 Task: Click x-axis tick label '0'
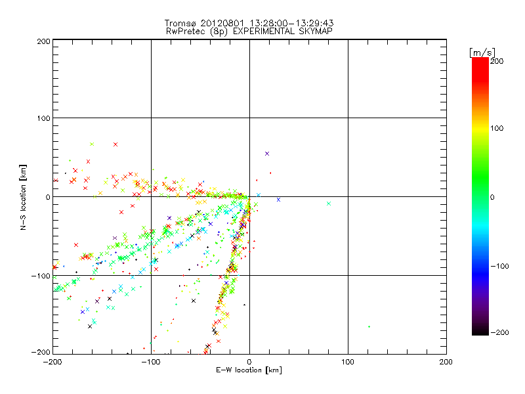click(249, 362)
